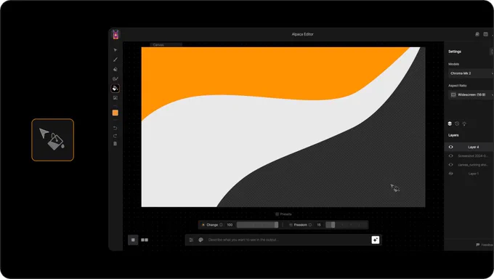Redo the last action

[115, 136]
